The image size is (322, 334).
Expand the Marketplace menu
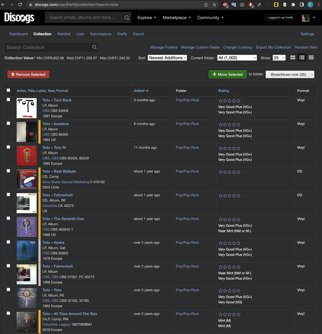click(x=177, y=18)
